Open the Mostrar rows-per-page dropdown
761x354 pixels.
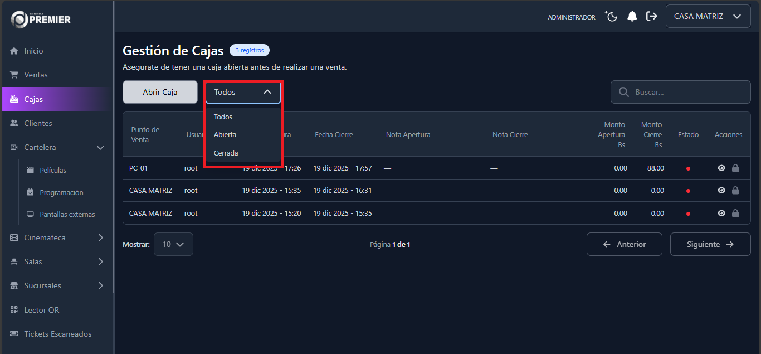tap(173, 244)
